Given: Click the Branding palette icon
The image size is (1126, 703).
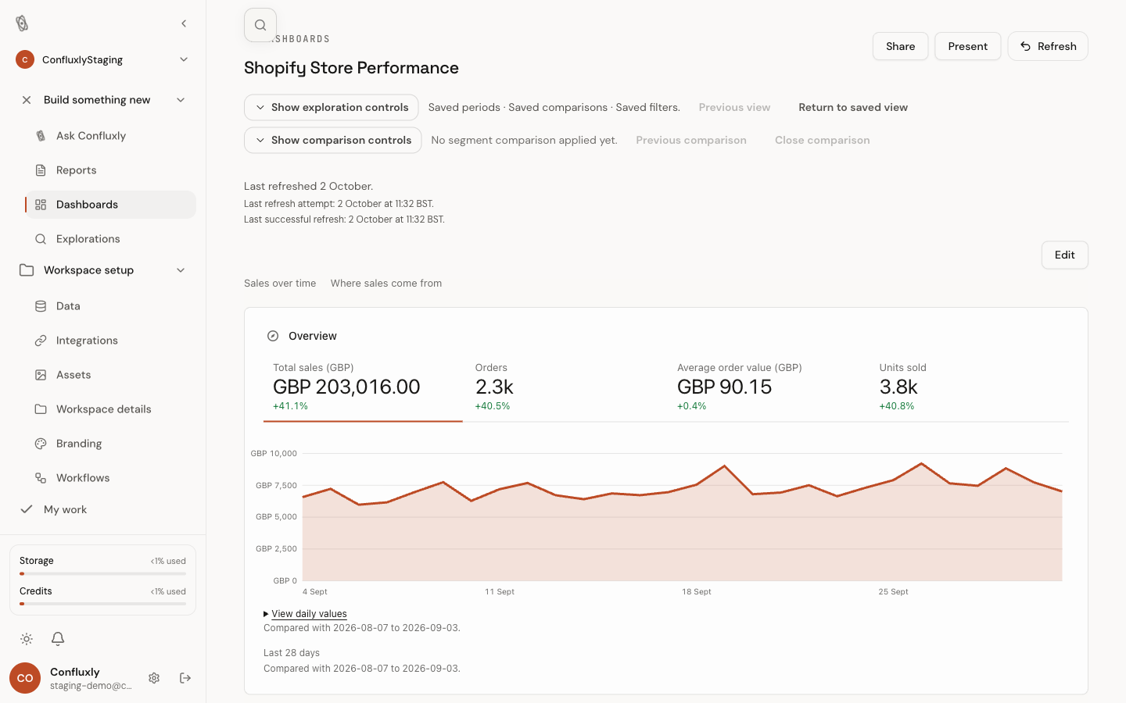Looking at the screenshot, I should (41, 444).
